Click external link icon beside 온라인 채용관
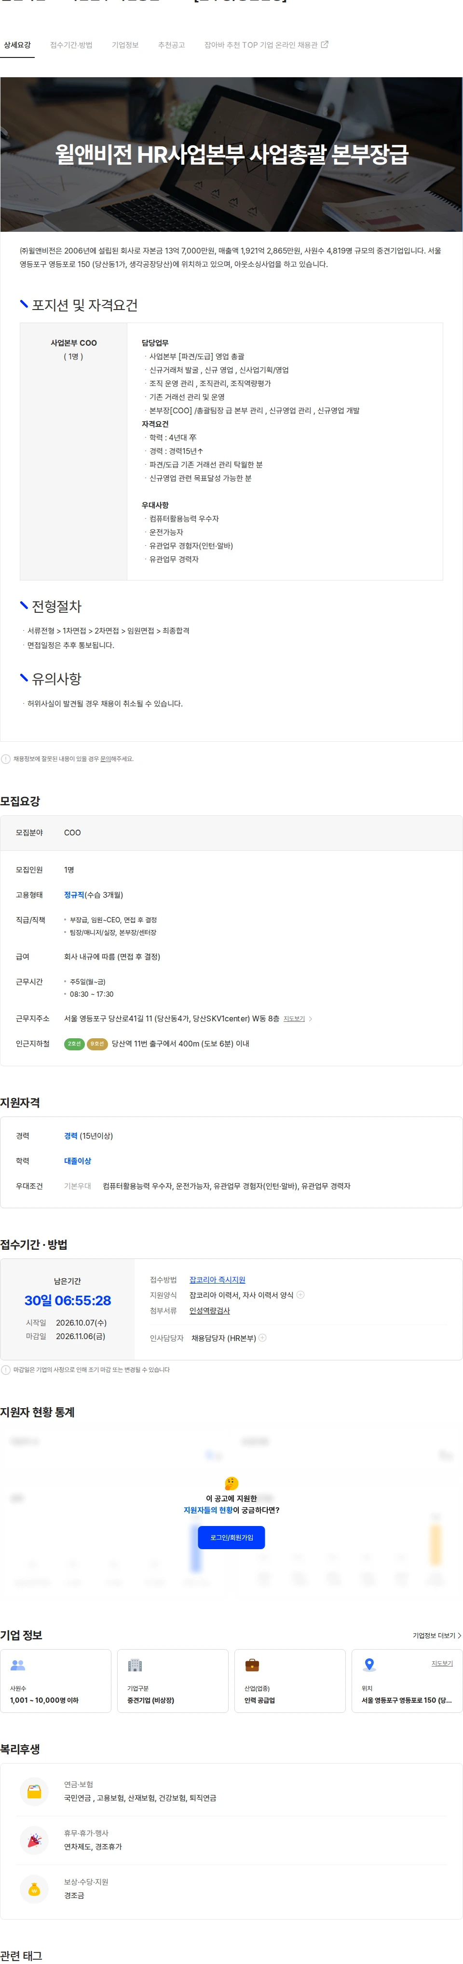Image resolution: width=463 pixels, height=1964 pixels. (x=325, y=44)
